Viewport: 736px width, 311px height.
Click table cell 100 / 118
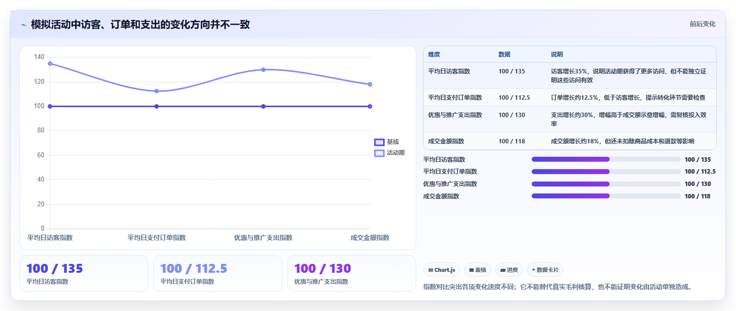tap(512, 141)
